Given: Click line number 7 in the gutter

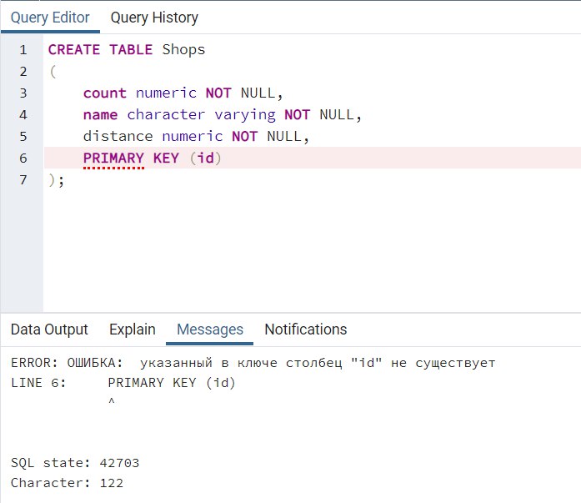Looking at the screenshot, I should (23, 180).
